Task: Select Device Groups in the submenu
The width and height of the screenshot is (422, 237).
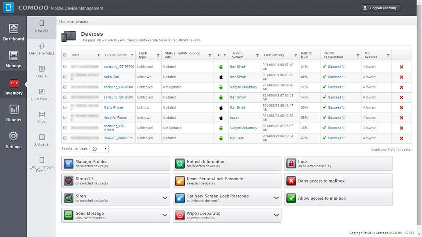Action: 41,49
